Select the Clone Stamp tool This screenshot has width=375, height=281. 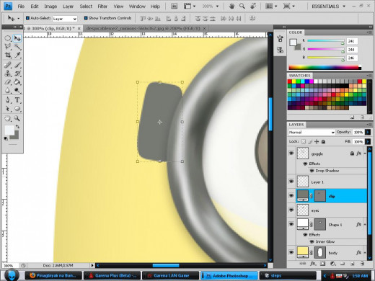point(8,73)
